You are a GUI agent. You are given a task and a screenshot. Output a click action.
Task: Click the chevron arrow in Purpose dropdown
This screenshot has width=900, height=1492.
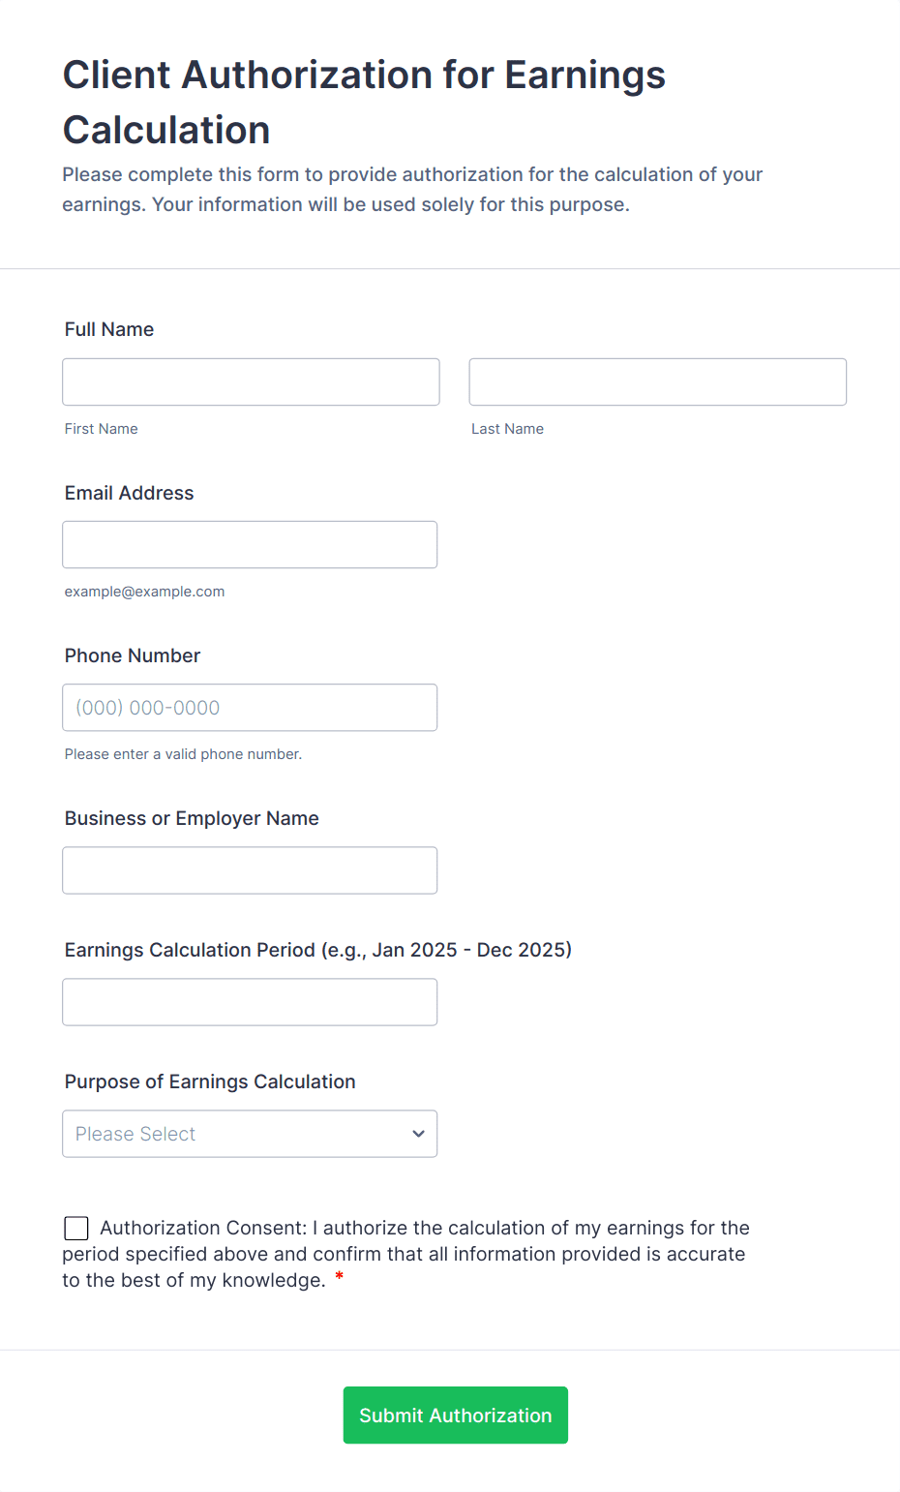tap(418, 1134)
